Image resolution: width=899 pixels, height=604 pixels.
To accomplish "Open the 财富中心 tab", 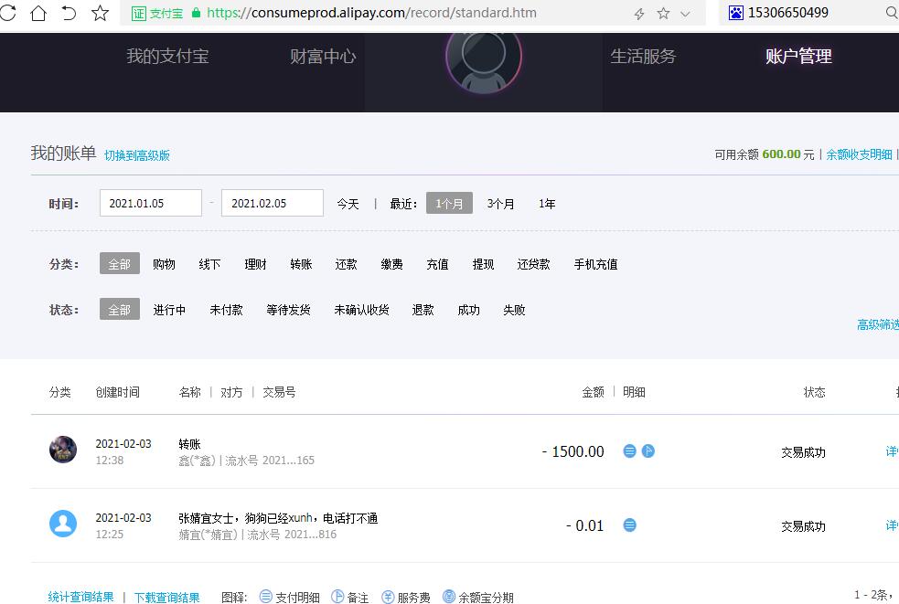I will click(323, 56).
